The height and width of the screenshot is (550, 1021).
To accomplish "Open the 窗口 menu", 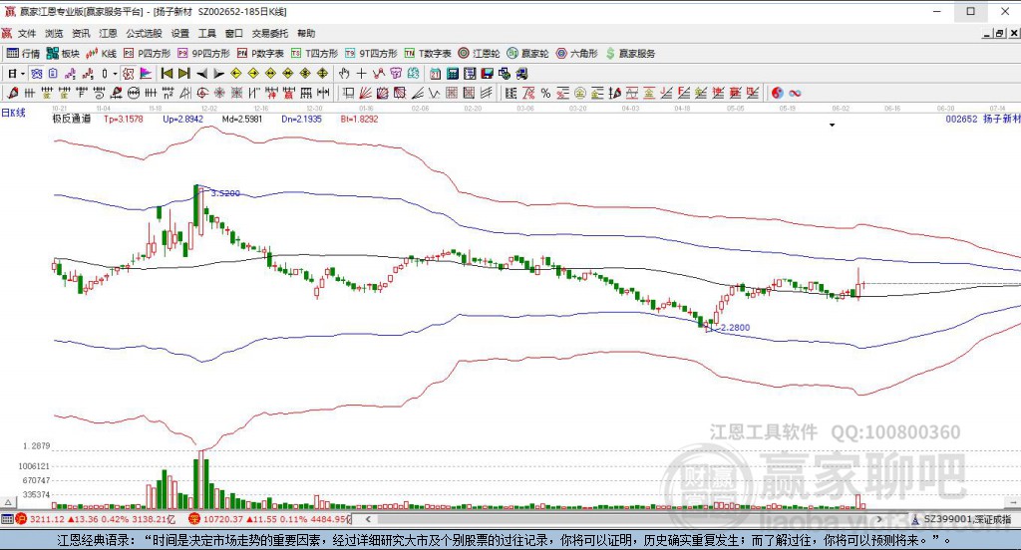I will click(234, 33).
